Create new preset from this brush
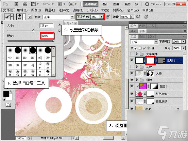 pos(59,31)
